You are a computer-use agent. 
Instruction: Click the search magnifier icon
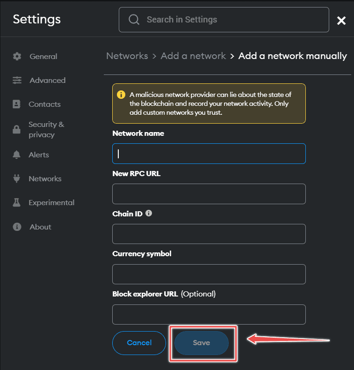(134, 20)
